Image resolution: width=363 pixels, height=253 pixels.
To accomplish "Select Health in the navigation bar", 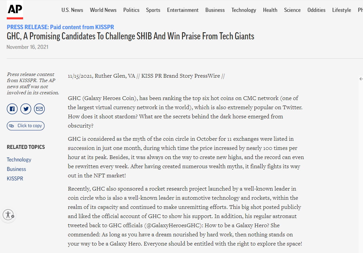I will click(270, 10).
